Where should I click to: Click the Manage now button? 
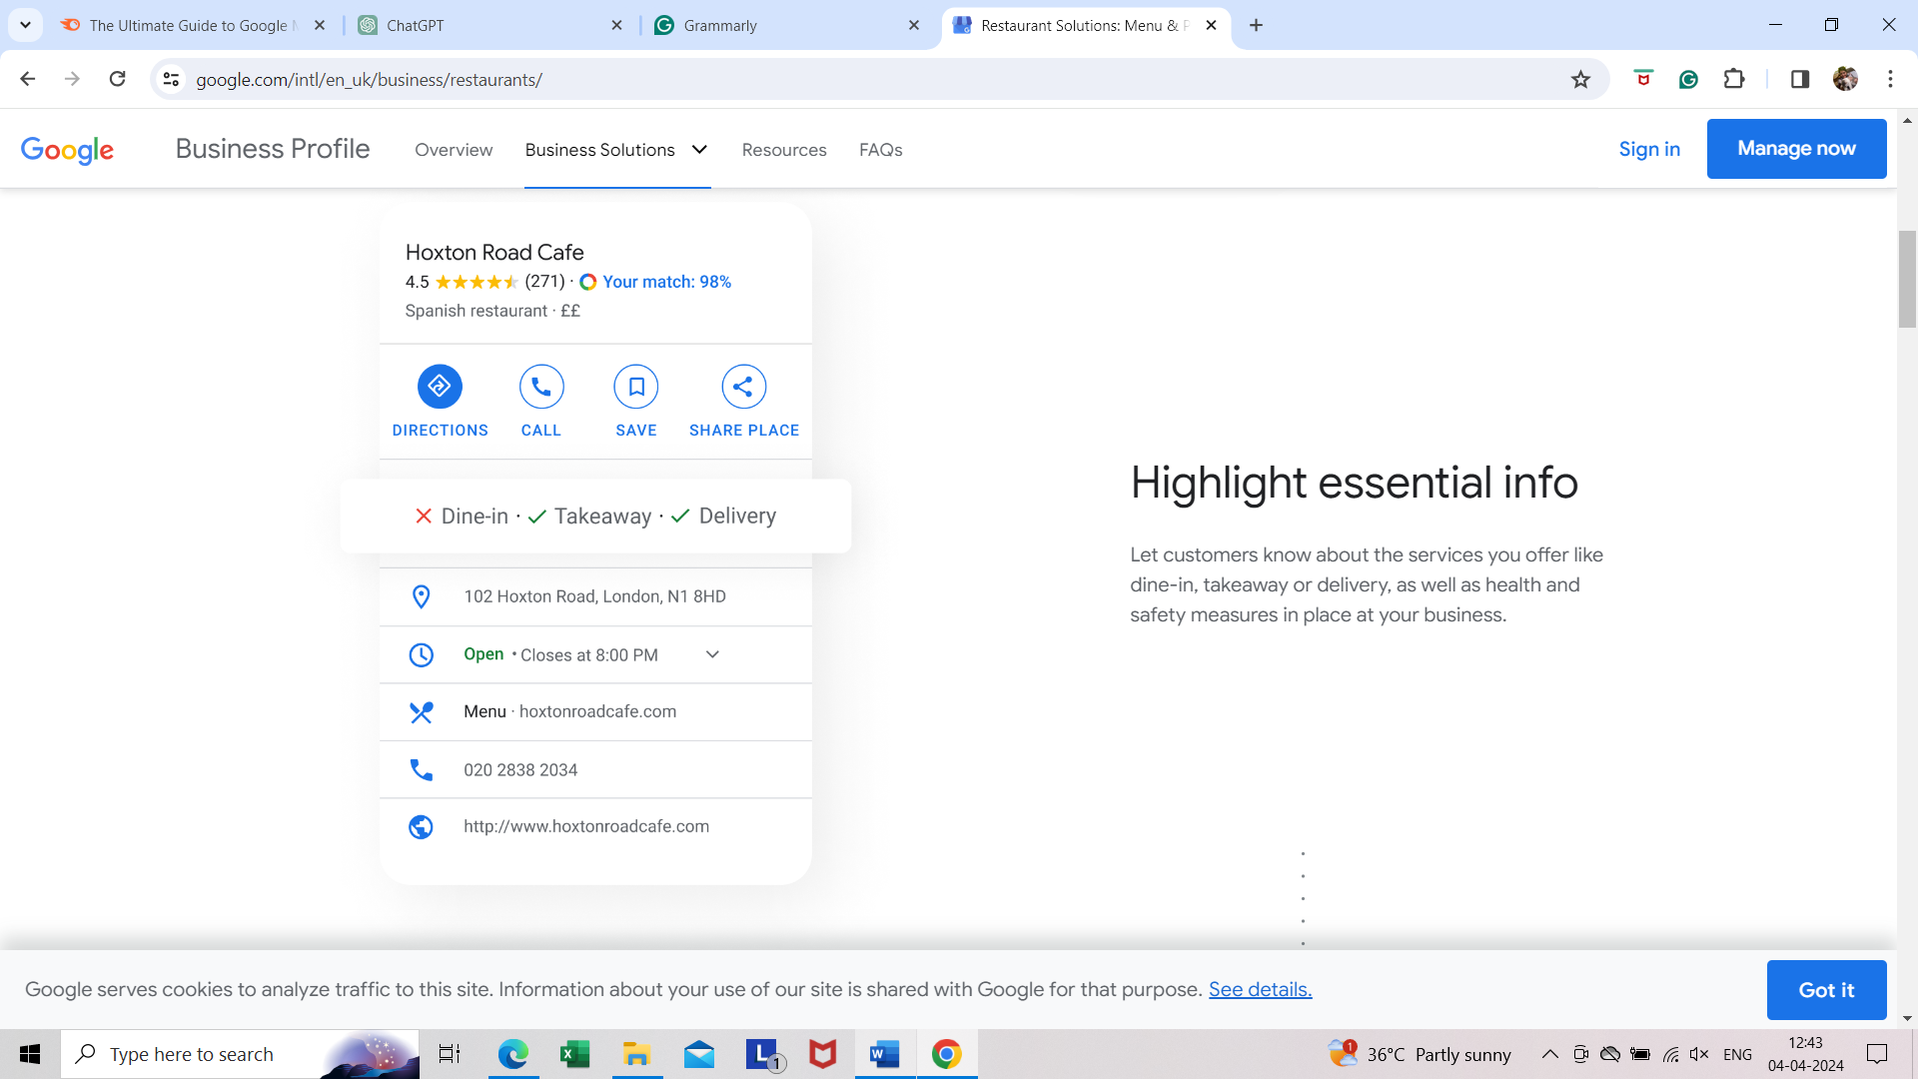coord(1796,149)
